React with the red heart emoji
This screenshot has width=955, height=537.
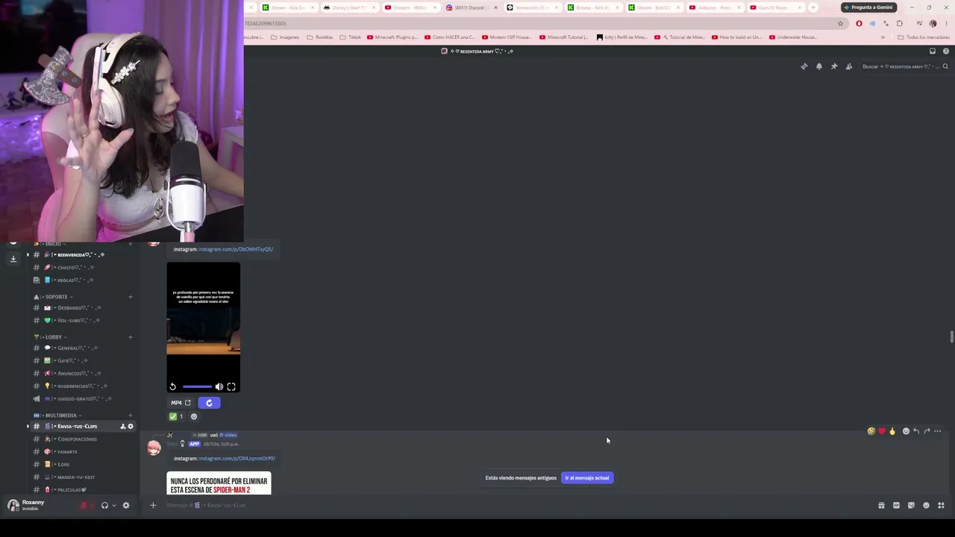(x=882, y=431)
